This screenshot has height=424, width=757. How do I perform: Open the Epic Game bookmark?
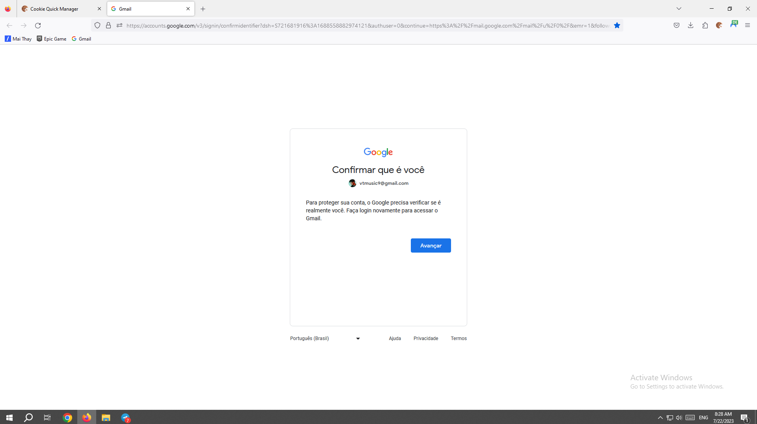tap(52, 39)
